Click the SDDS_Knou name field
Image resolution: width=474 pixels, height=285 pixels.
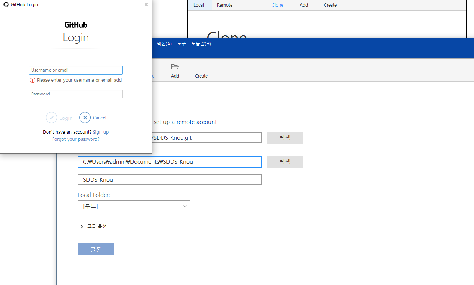(x=170, y=179)
